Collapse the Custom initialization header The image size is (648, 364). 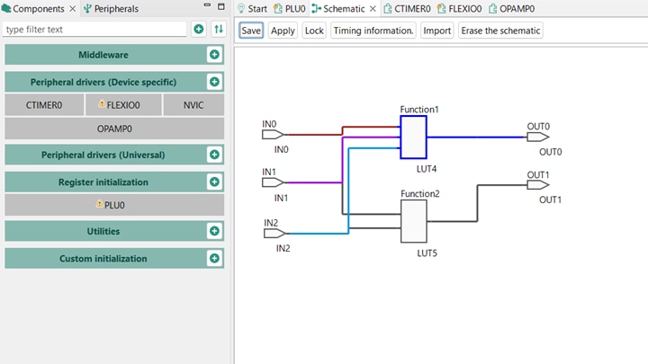point(103,259)
